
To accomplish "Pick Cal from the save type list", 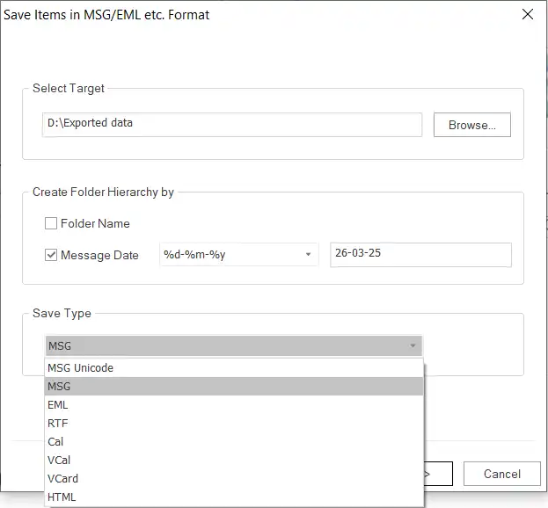I will (234, 442).
